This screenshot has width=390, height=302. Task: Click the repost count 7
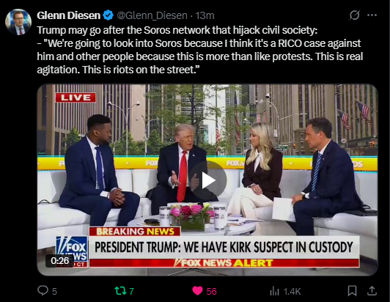coord(131,291)
